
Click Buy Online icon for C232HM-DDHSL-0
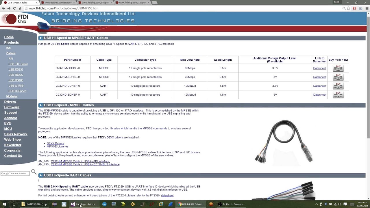coord(338,68)
